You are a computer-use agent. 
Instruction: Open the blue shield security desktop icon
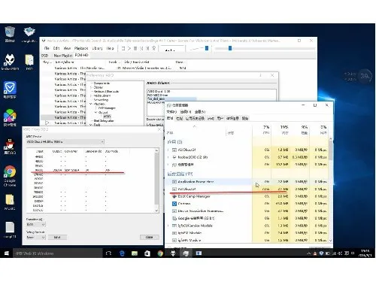point(10,89)
